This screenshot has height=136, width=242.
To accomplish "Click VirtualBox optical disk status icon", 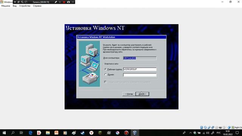I will click(x=205, y=127).
